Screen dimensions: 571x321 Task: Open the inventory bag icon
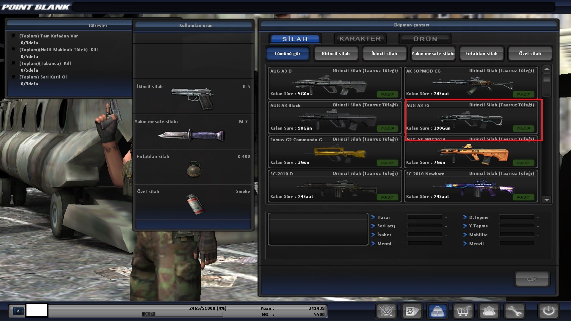437,311
